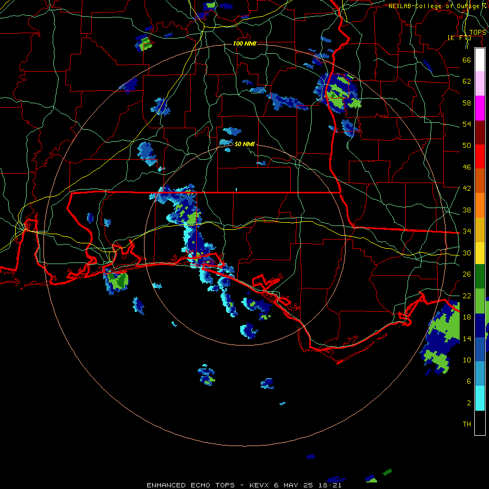Click the legend value '38'
This screenshot has height=489, width=489.
pos(467,210)
